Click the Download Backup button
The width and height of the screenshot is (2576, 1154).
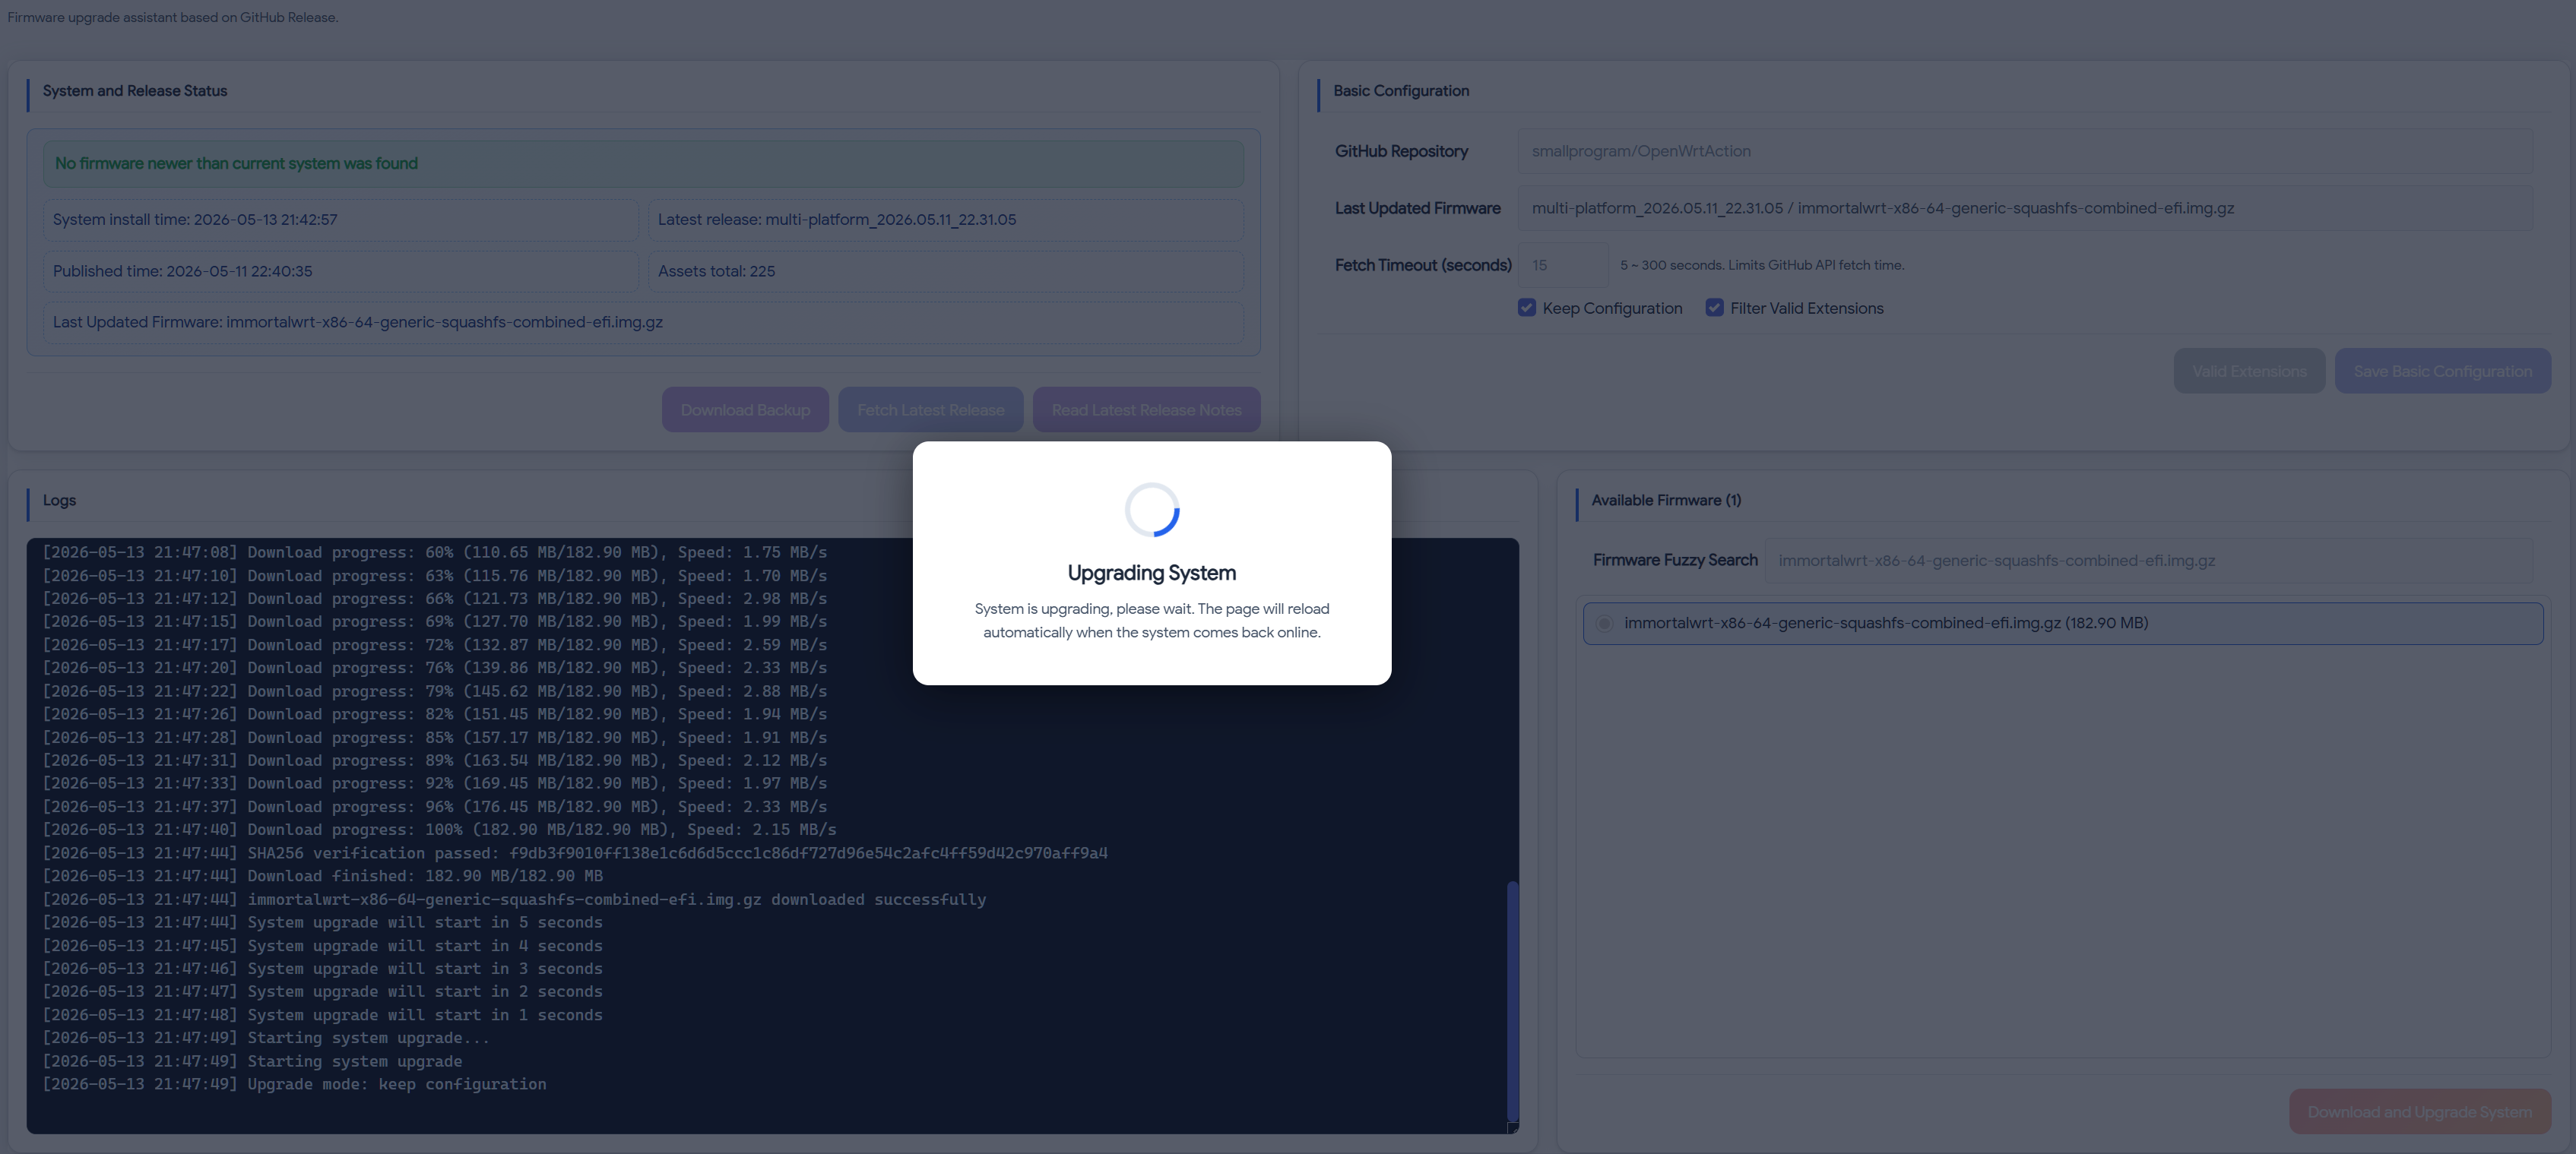click(x=745, y=409)
